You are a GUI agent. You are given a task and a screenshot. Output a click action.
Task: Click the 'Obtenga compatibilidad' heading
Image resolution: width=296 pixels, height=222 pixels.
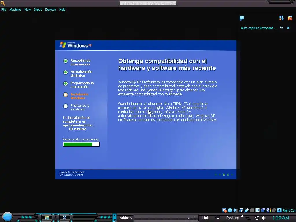(167, 64)
